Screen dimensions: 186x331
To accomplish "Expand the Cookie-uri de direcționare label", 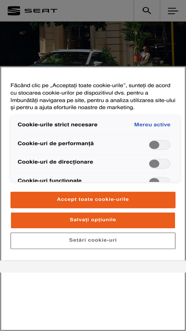I will click(55, 162).
